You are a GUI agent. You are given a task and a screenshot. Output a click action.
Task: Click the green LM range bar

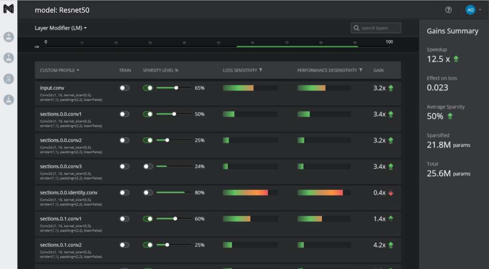[x=297, y=46]
